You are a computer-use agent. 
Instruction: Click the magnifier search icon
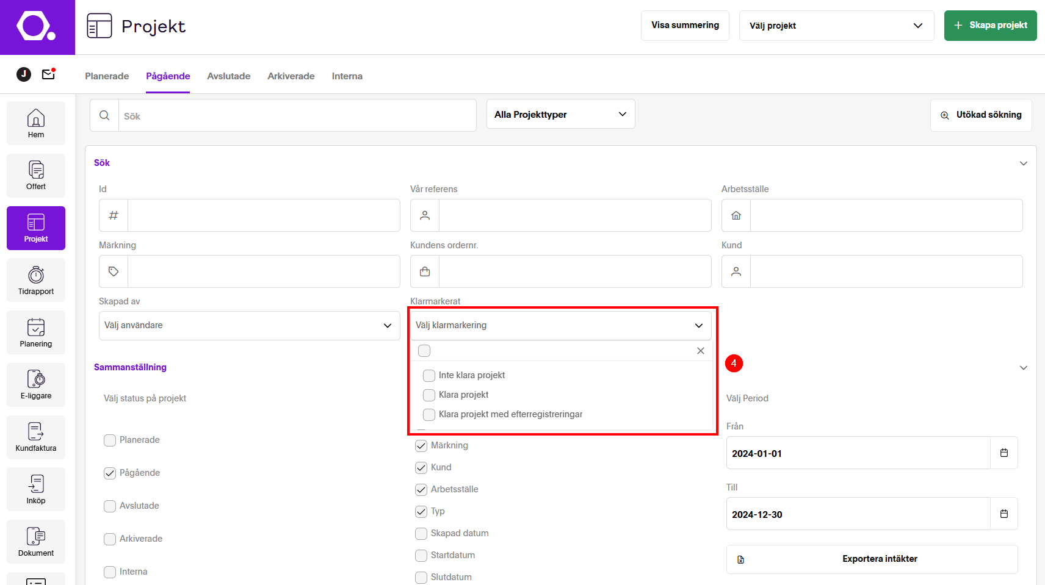[x=104, y=115]
